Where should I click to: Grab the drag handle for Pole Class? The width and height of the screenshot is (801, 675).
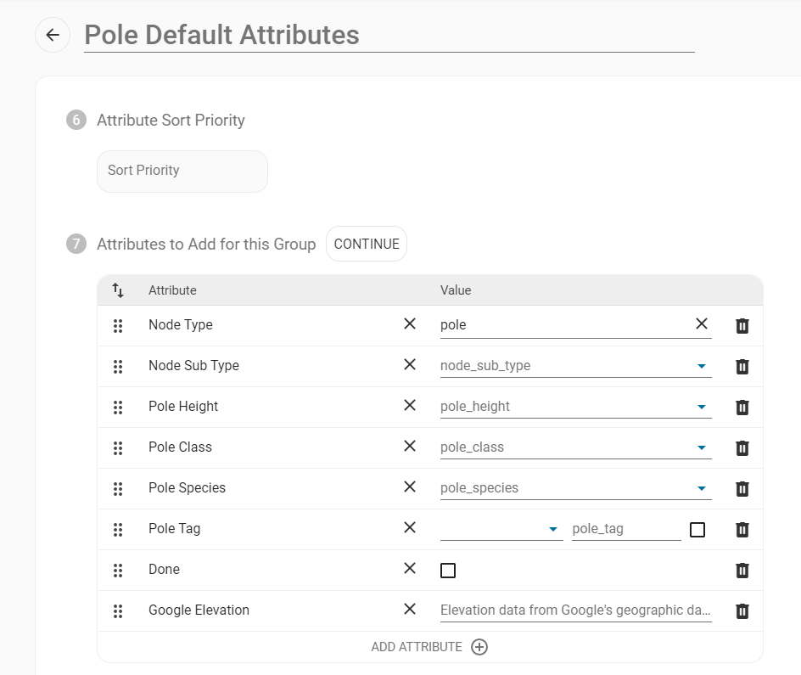pyautogui.click(x=118, y=447)
